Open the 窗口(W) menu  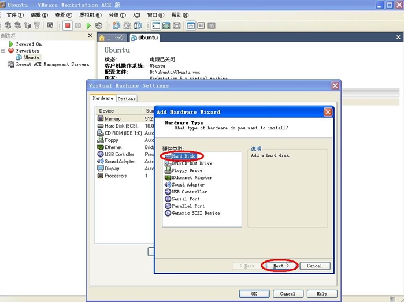[156, 15]
